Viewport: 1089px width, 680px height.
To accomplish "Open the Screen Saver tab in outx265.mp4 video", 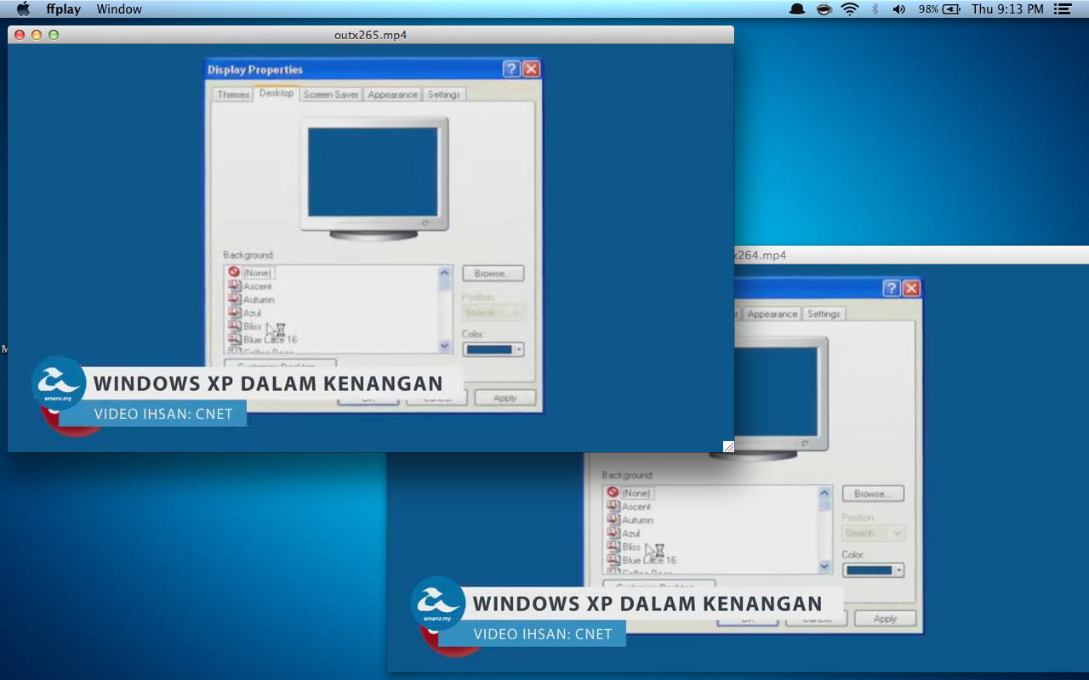I will [331, 94].
